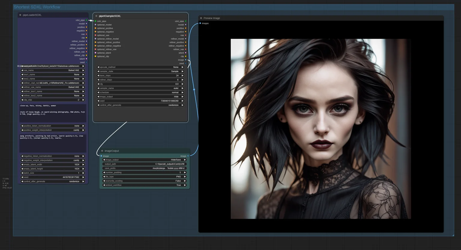The height and width of the screenshot is (250, 461).
Task: Decrease clip_skip with its left arrow
Action: [x=22, y=100]
